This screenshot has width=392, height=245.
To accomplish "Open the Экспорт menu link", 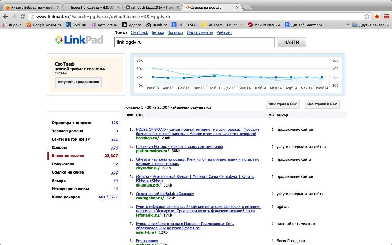I will pos(175,32).
